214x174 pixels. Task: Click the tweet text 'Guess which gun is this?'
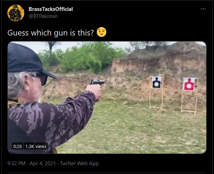[x=51, y=33]
